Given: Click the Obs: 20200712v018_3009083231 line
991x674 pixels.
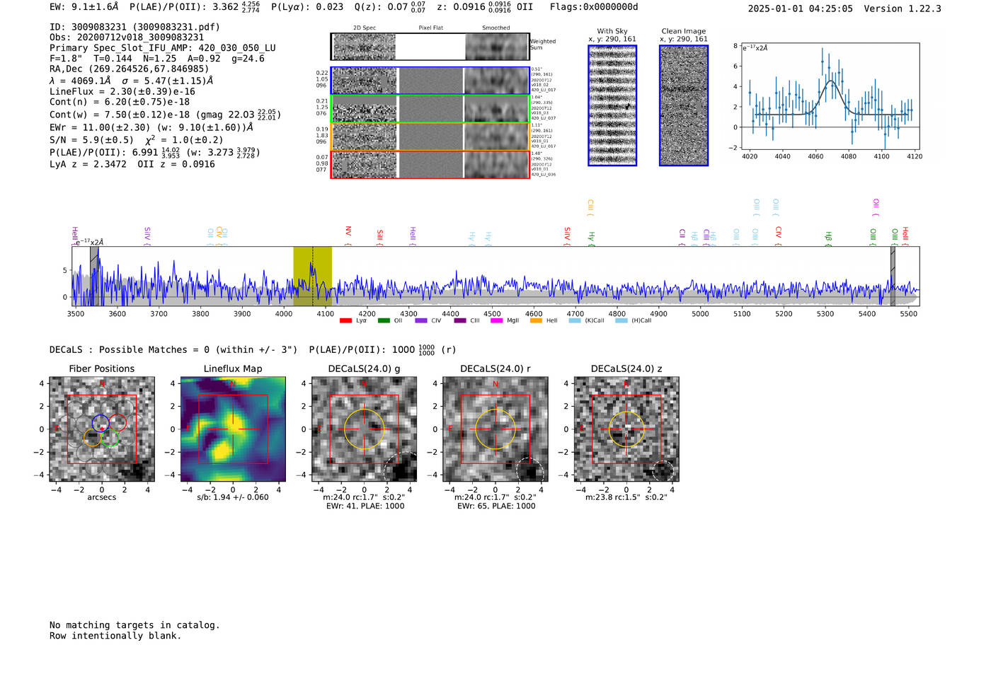Looking at the screenshot, I should pyautogui.click(x=127, y=37).
